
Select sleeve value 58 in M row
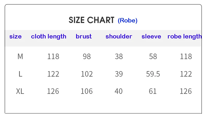pos(153,56)
